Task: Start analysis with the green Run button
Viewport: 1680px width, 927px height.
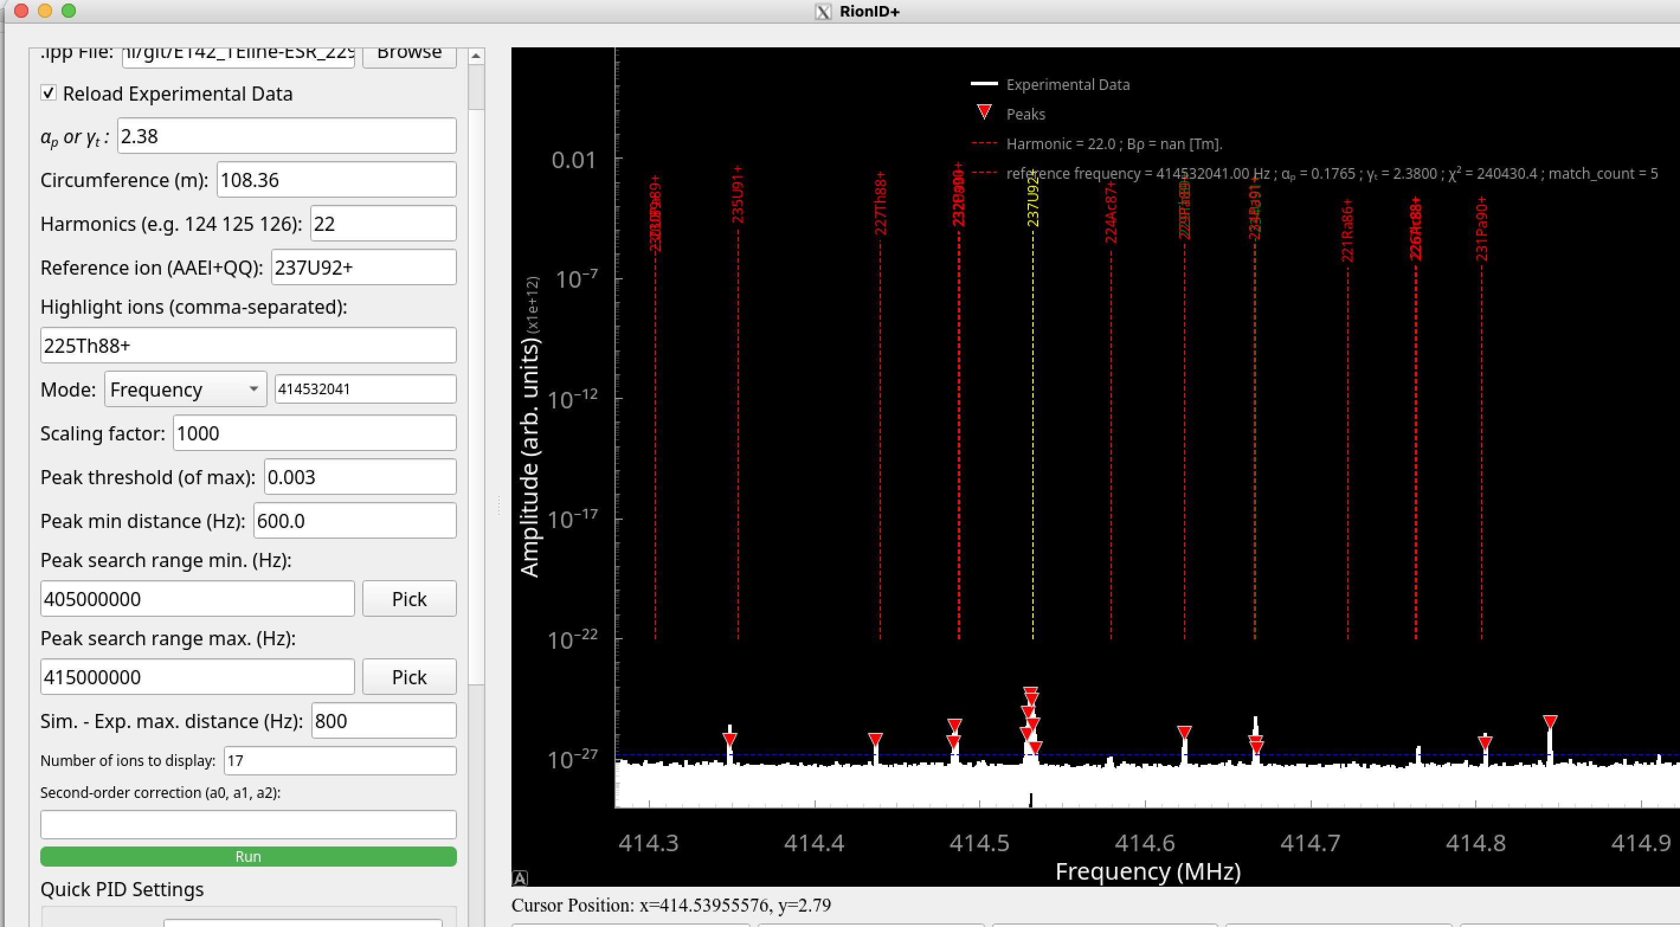Action: [x=249, y=857]
